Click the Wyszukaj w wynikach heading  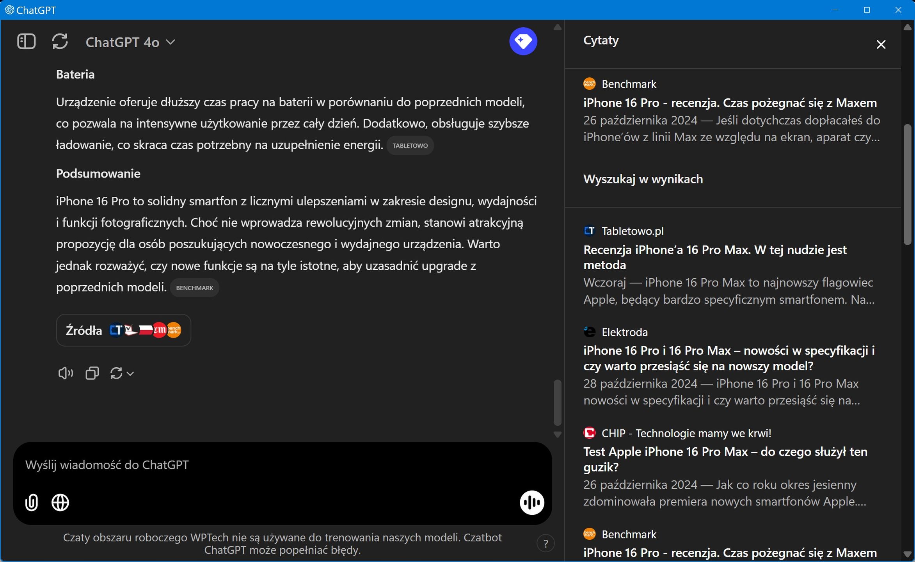[643, 179]
